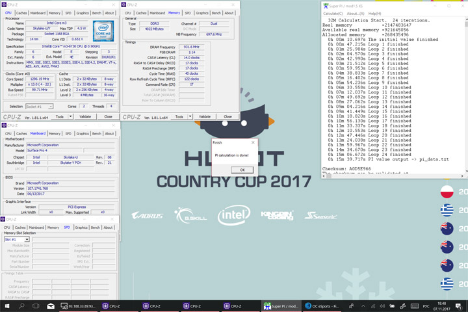Show hidden system tray icons

(363, 306)
